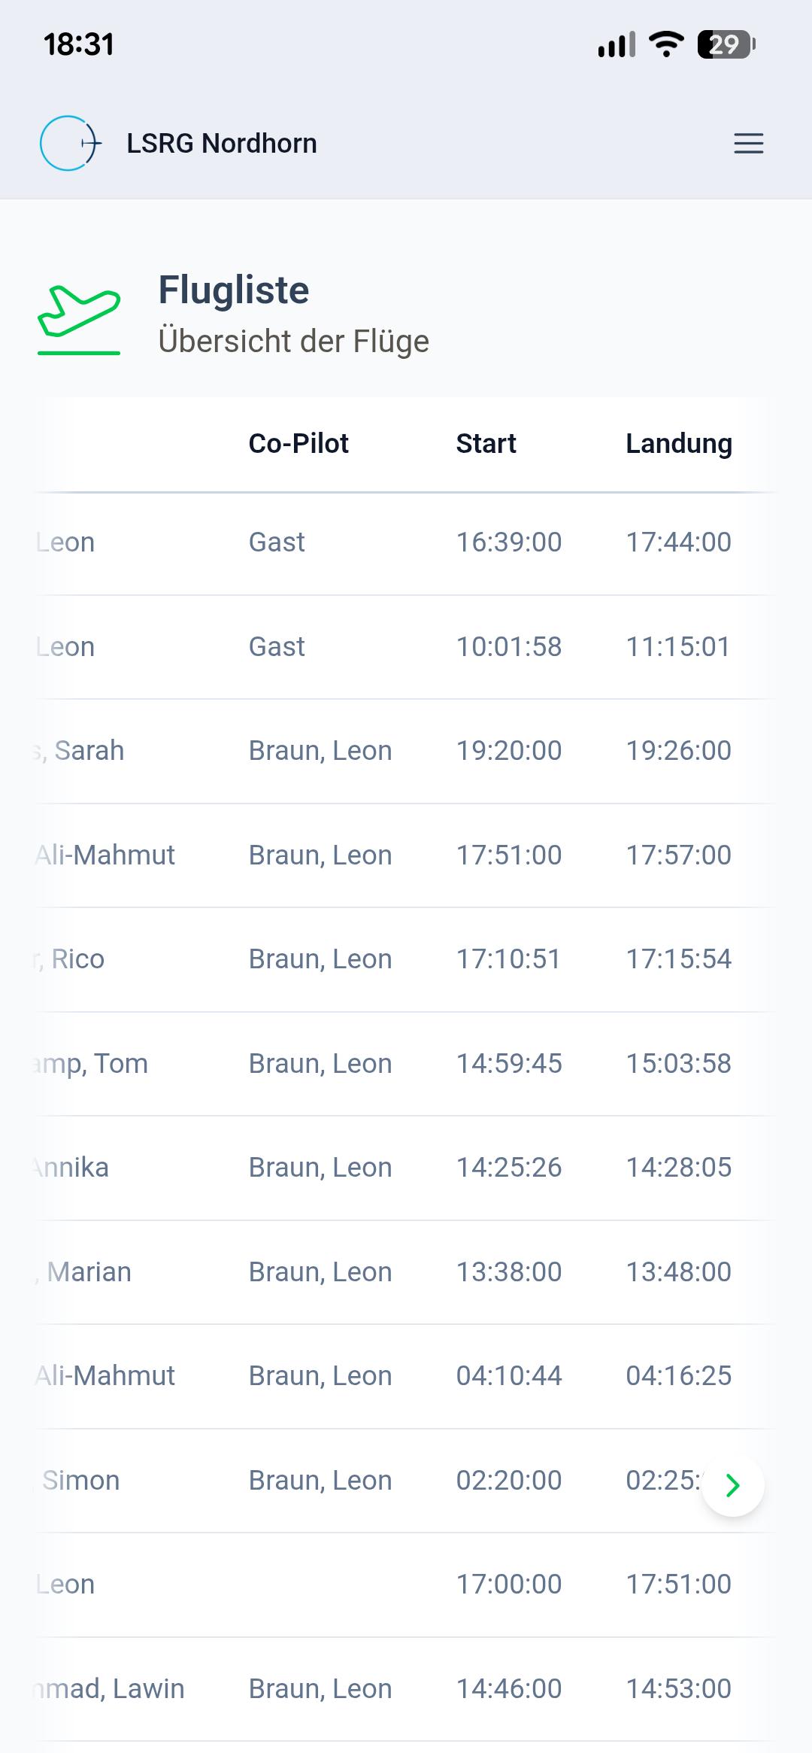812x1753 pixels.
Task: Tap the green airplane takeoff icon
Action: point(79,321)
